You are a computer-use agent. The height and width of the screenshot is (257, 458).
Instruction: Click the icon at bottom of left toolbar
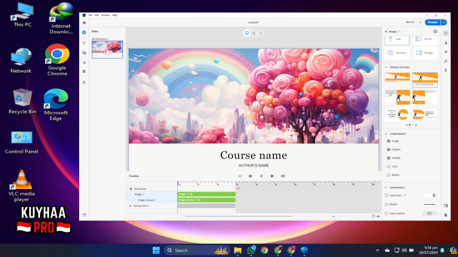(84, 215)
